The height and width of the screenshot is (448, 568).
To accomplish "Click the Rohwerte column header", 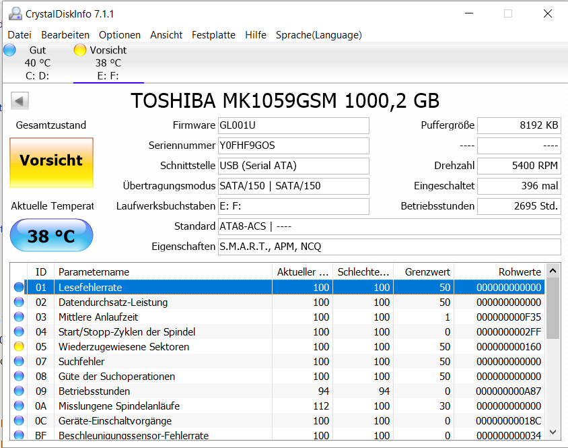I will 499,272.
